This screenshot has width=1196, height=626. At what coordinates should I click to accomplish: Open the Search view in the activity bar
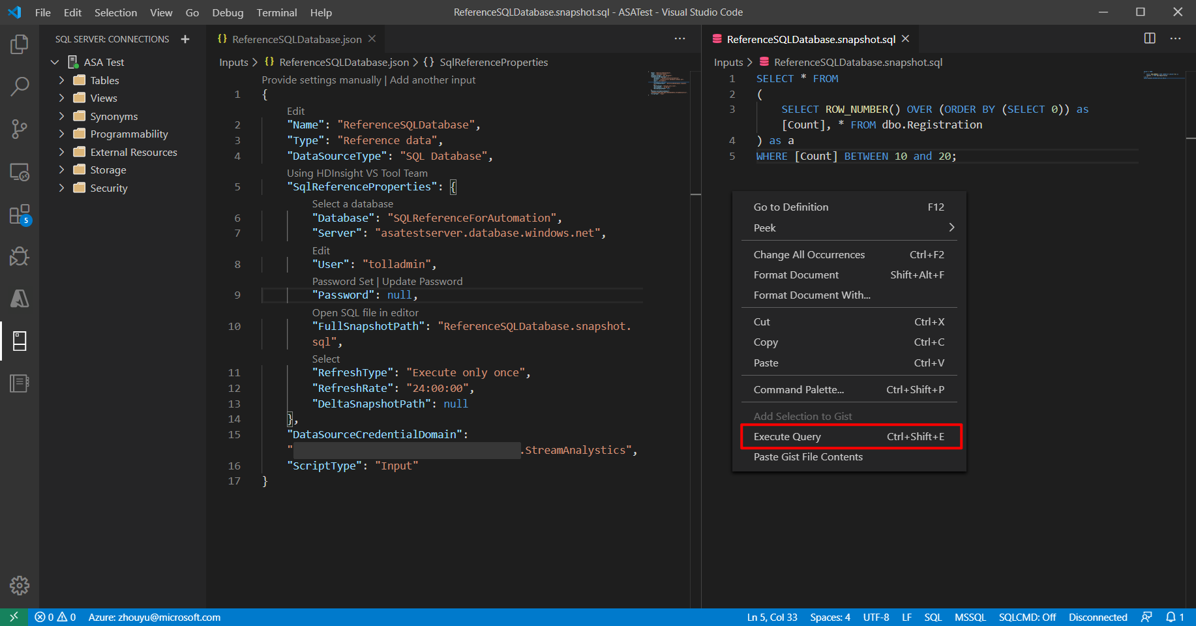point(19,86)
